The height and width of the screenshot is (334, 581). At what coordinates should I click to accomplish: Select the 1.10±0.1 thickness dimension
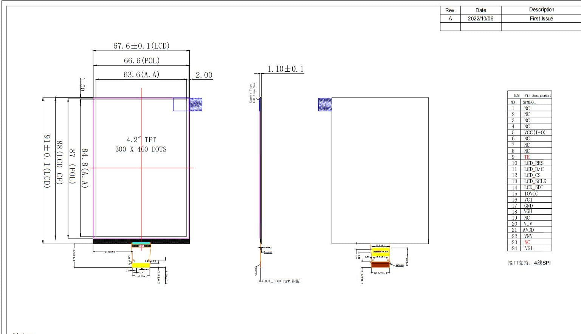pos(285,69)
